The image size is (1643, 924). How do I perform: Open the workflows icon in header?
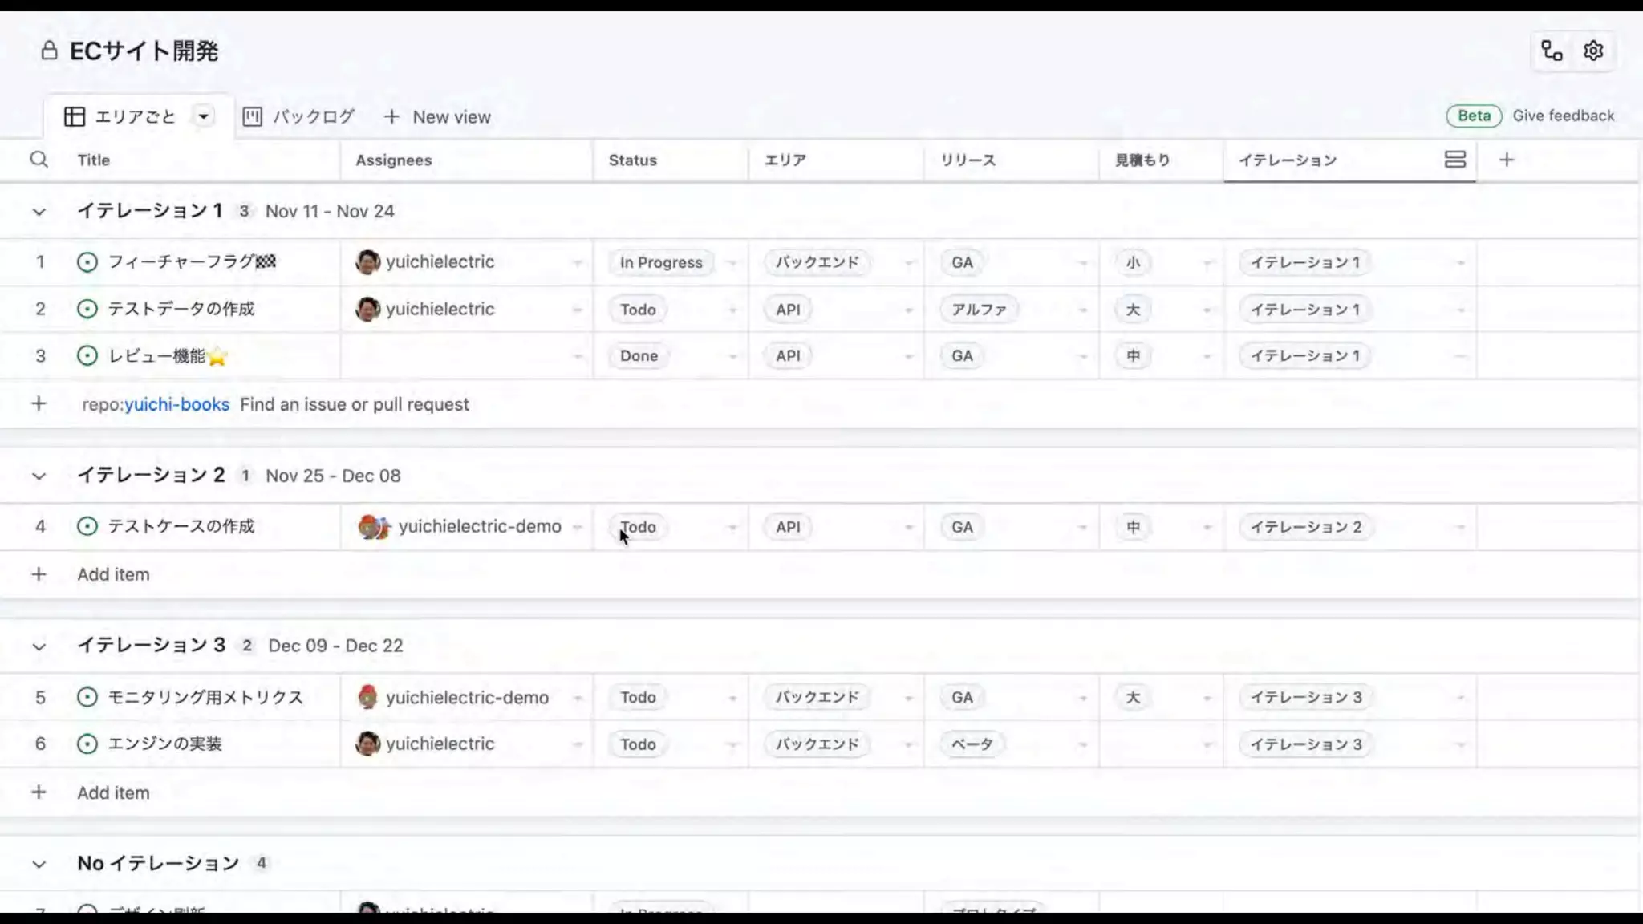[1552, 51]
